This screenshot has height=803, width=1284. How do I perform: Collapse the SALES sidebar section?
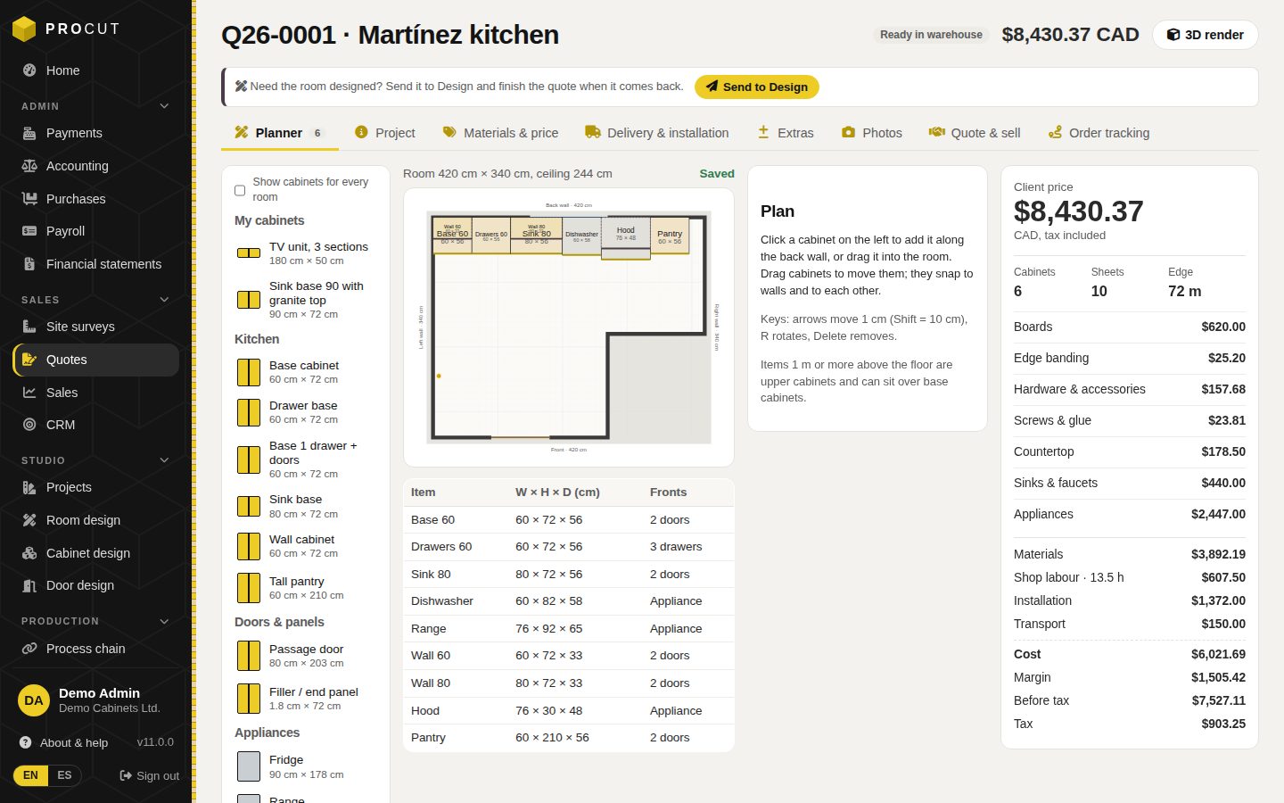click(x=164, y=300)
